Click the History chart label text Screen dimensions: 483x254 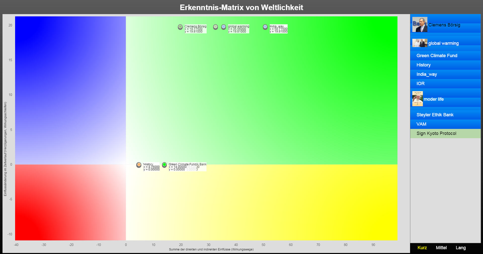pyautogui.click(x=148, y=164)
